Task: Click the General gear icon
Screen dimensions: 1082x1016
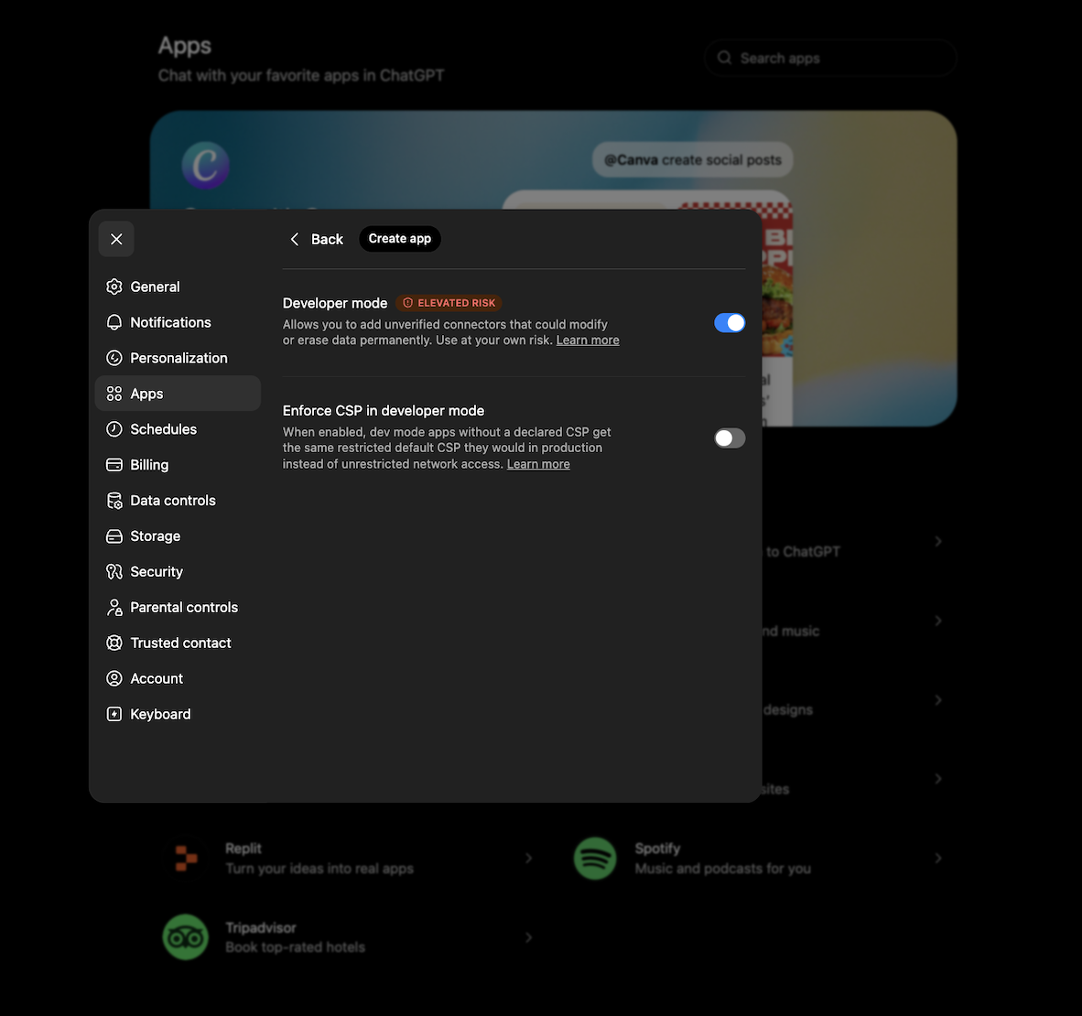Action: 114,286
